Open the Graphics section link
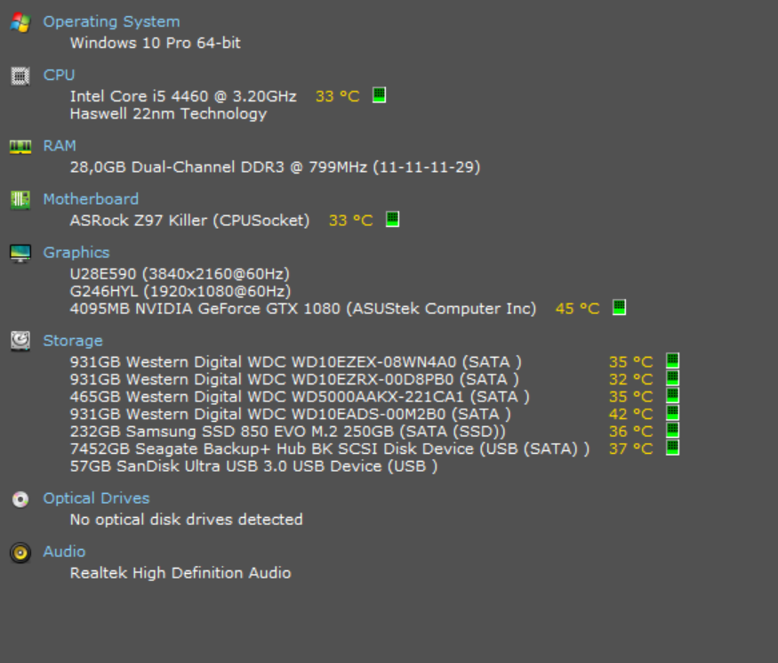The width and height of the screenshot is (778, 663). click(76, 253)
